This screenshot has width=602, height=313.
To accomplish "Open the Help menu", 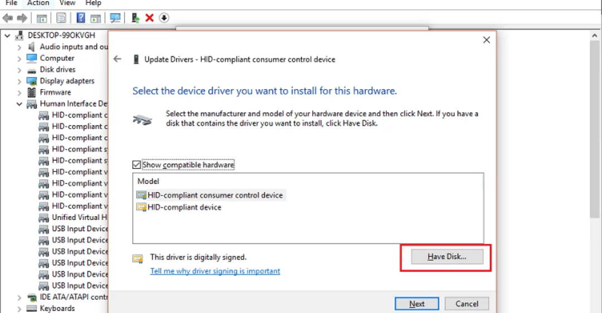I will coord(93,3).
